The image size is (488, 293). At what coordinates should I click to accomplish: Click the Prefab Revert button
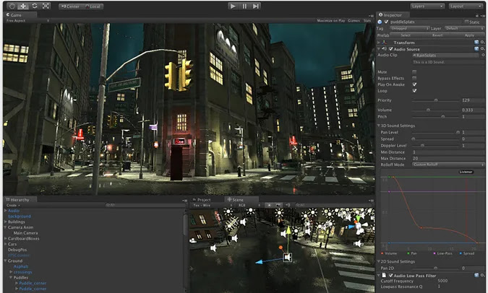coord(437,35)
